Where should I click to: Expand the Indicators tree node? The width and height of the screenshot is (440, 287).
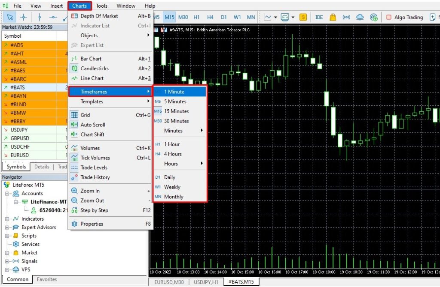7,219
